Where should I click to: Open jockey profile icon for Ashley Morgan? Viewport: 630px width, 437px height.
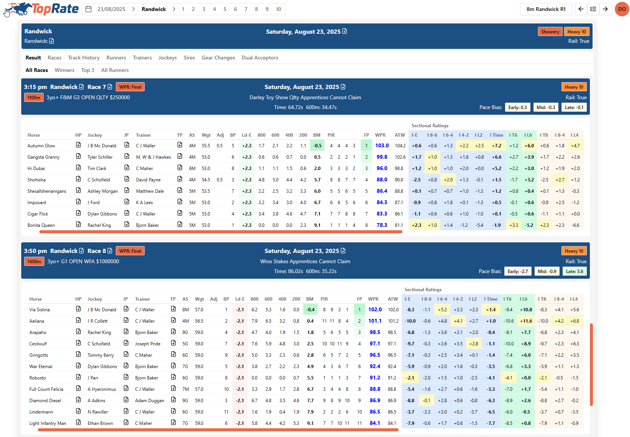127,190
